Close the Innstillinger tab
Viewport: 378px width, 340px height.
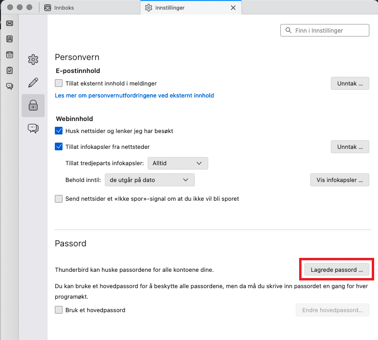233,8
